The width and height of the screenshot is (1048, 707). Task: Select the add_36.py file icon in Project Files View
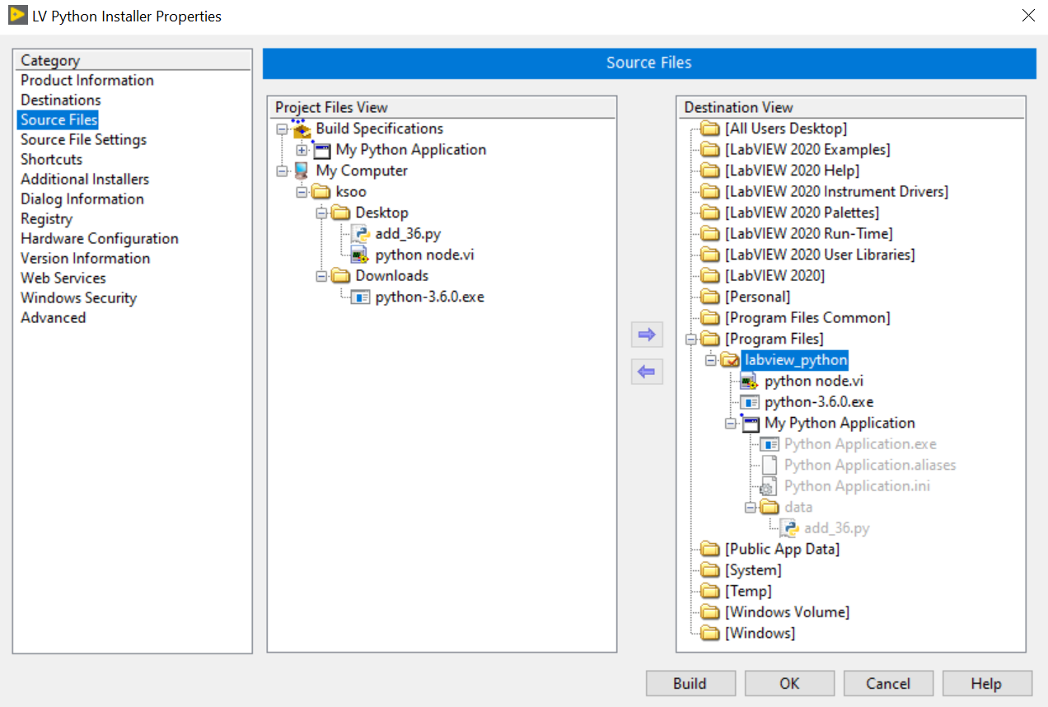(x=360, y=234)
